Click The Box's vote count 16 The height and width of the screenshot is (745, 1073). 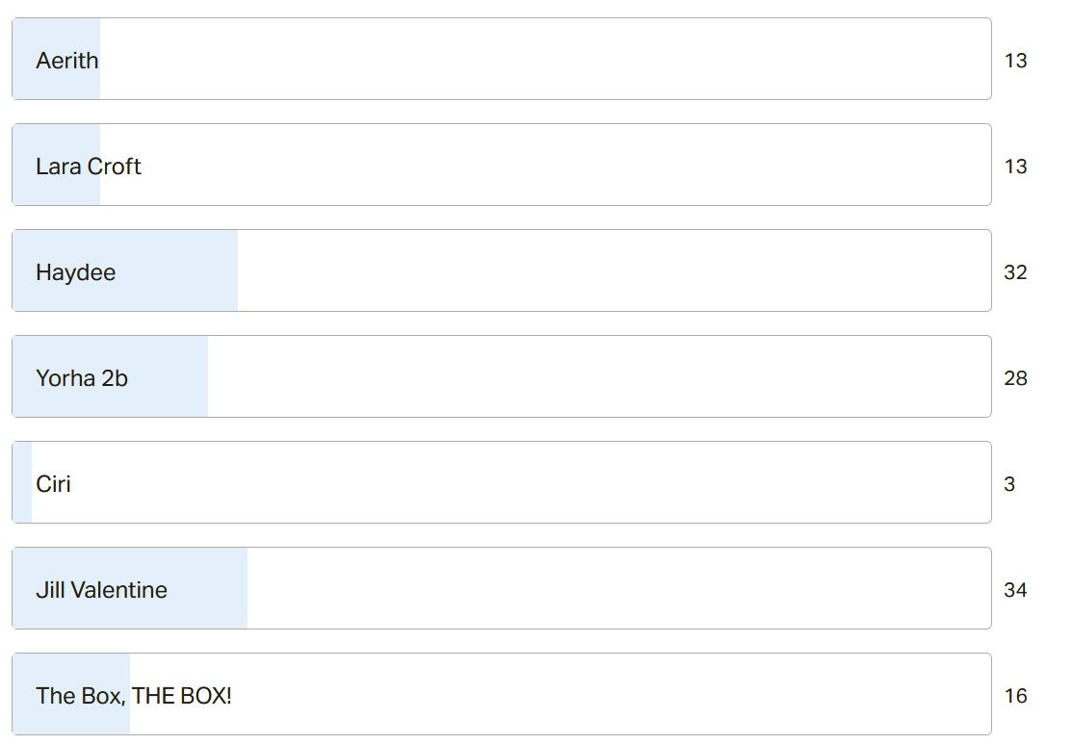pyautogui.click(x=1015, y=696)
